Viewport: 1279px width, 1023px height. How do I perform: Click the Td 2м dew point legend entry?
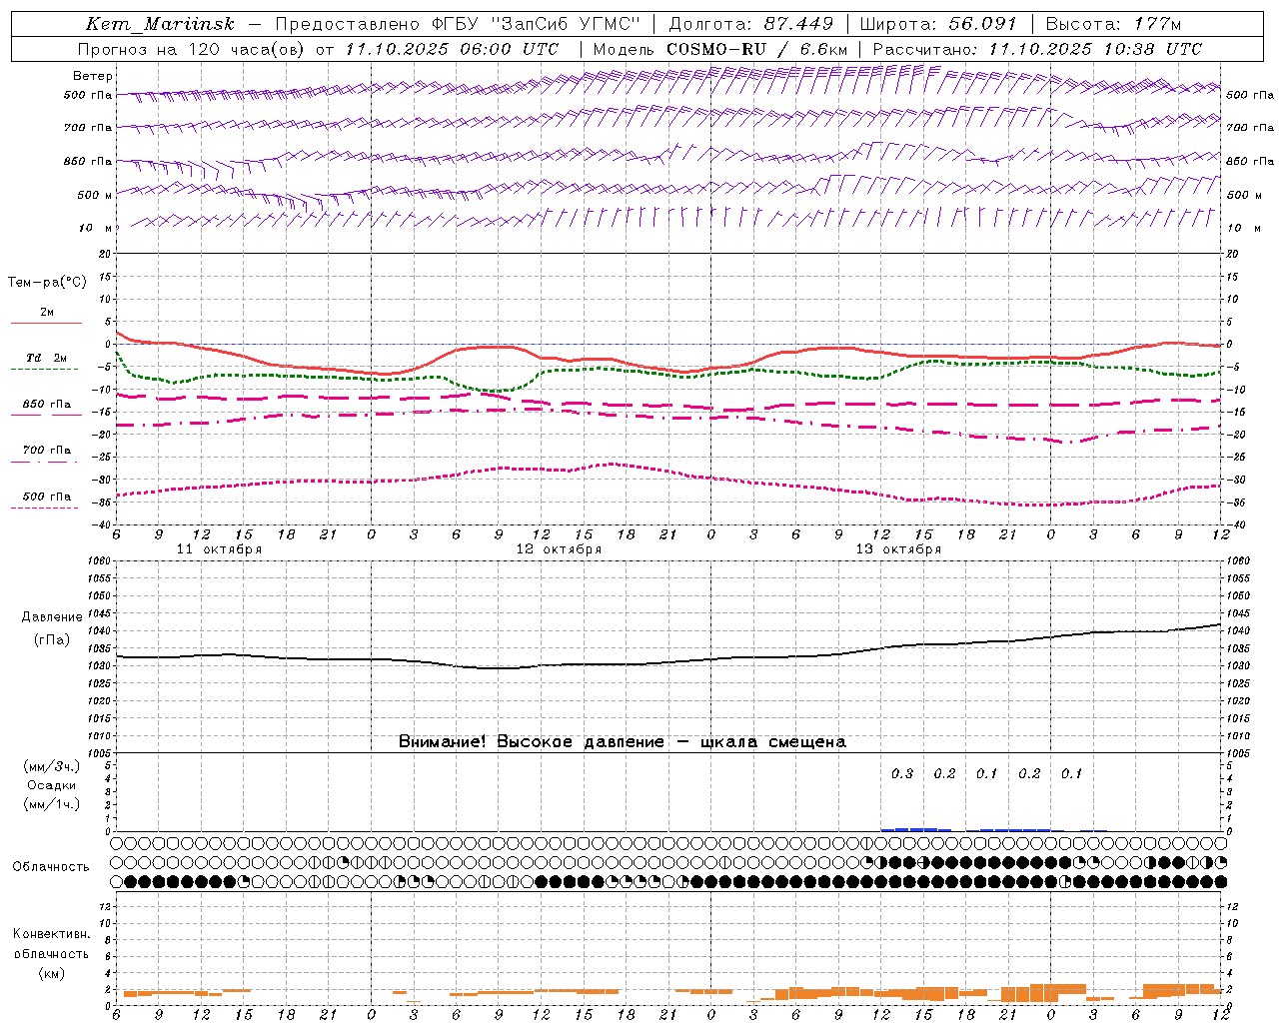(x=45, y=362)
